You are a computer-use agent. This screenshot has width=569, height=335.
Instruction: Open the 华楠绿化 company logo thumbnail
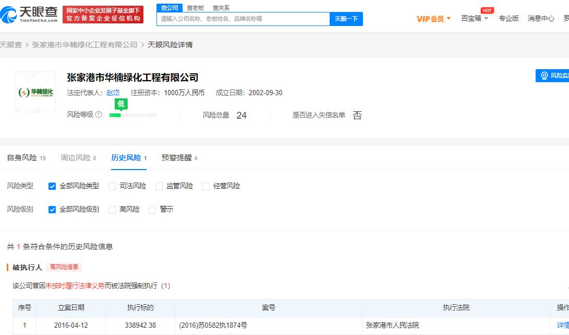(35, 92)
